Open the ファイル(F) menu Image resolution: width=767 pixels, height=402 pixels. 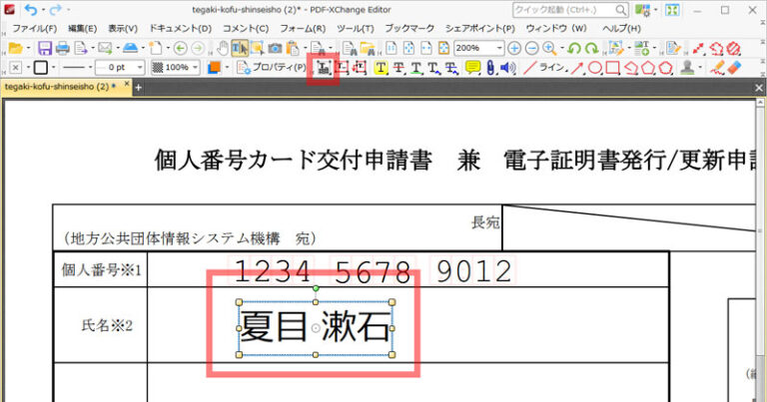tap(34, 28)
